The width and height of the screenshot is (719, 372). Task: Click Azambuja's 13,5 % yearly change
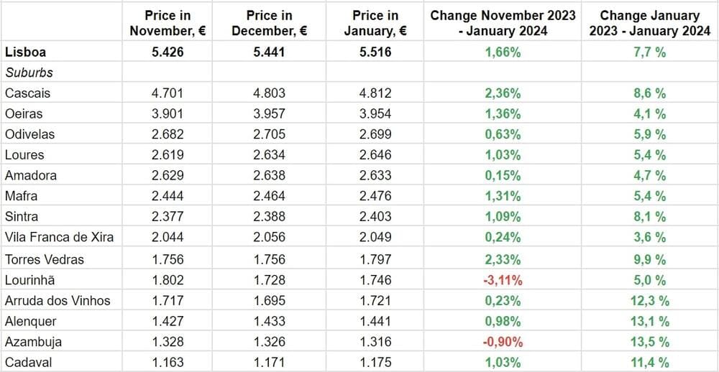point(649,342)
